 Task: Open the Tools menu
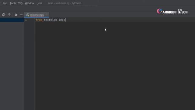13,3
